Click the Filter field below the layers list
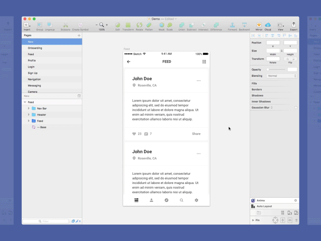 (45, 221)
